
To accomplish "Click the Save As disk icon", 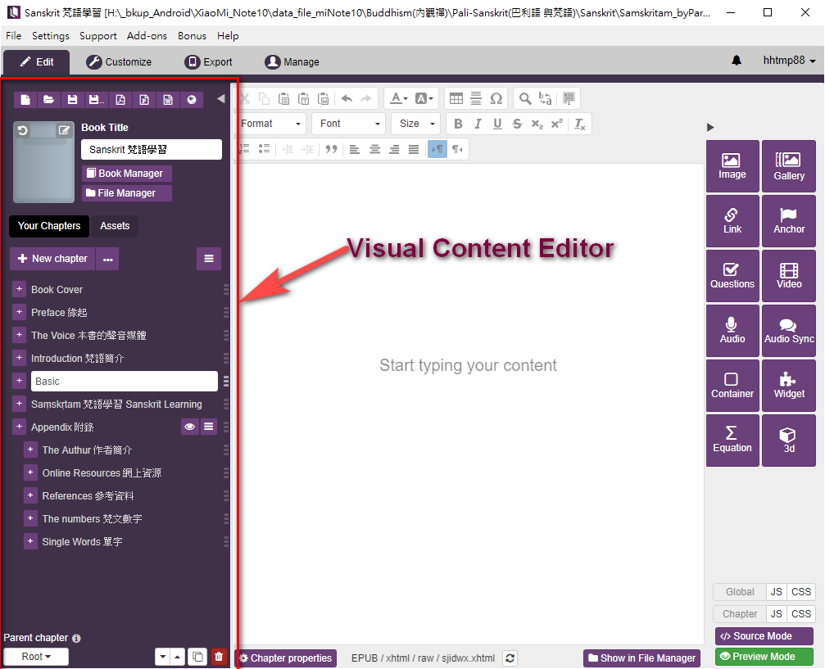I will point(97,99).
